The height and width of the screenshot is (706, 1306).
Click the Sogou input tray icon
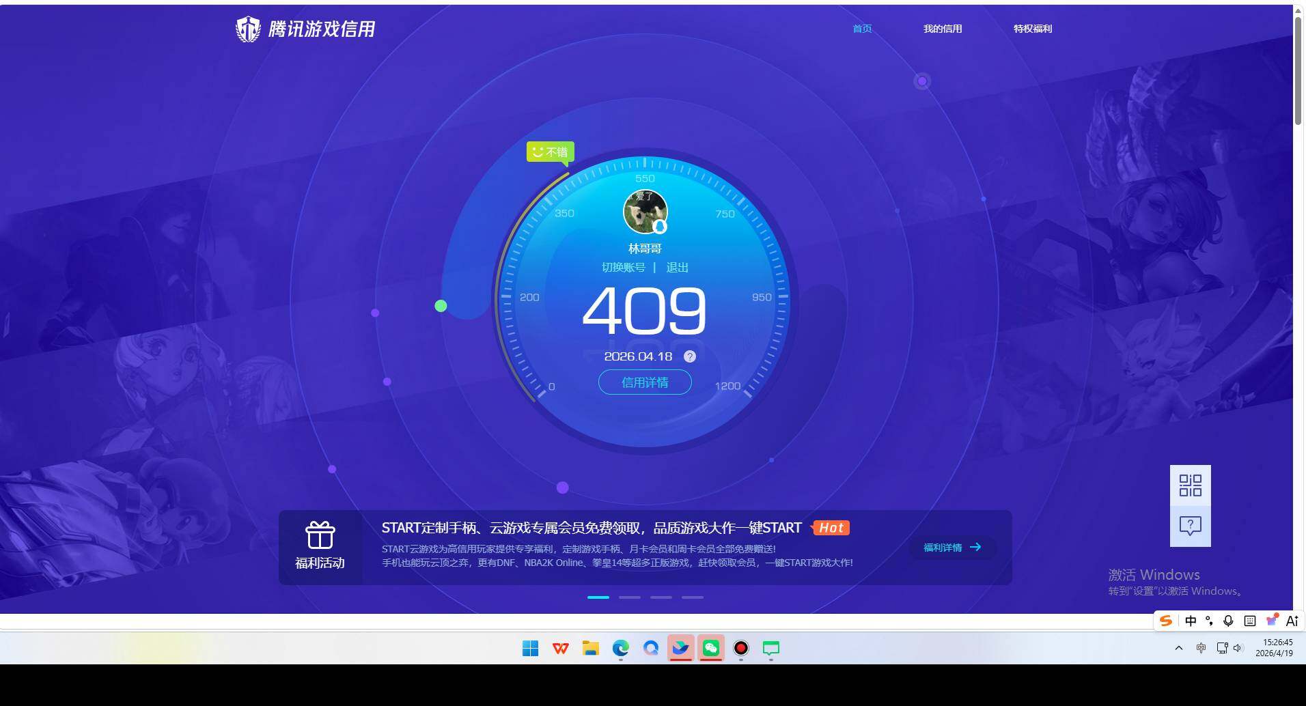(x=1167, y=621)
